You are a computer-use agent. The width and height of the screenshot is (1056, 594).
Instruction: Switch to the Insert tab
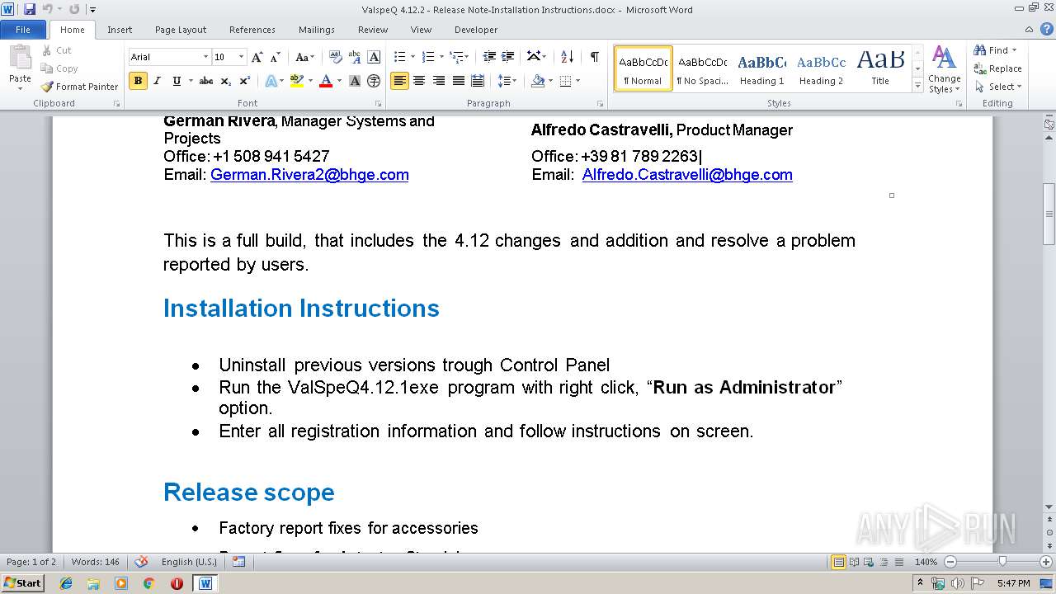point(120,30)
